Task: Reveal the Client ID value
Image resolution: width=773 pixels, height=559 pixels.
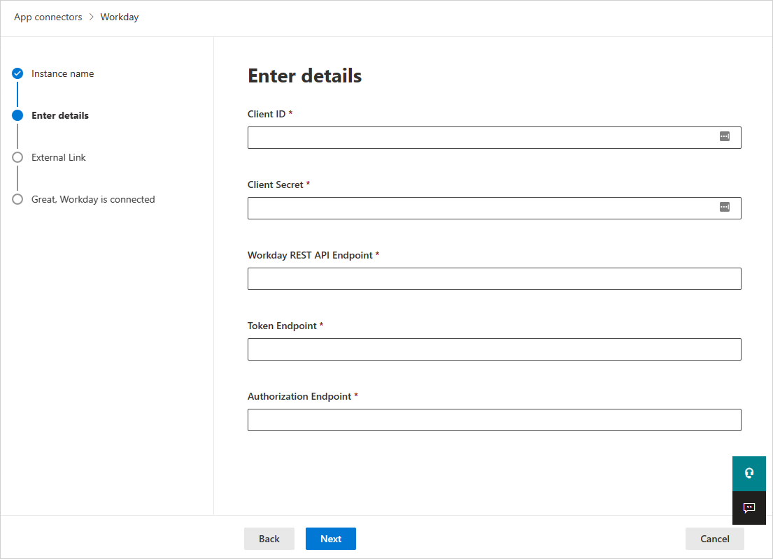Action: point(725,137)
